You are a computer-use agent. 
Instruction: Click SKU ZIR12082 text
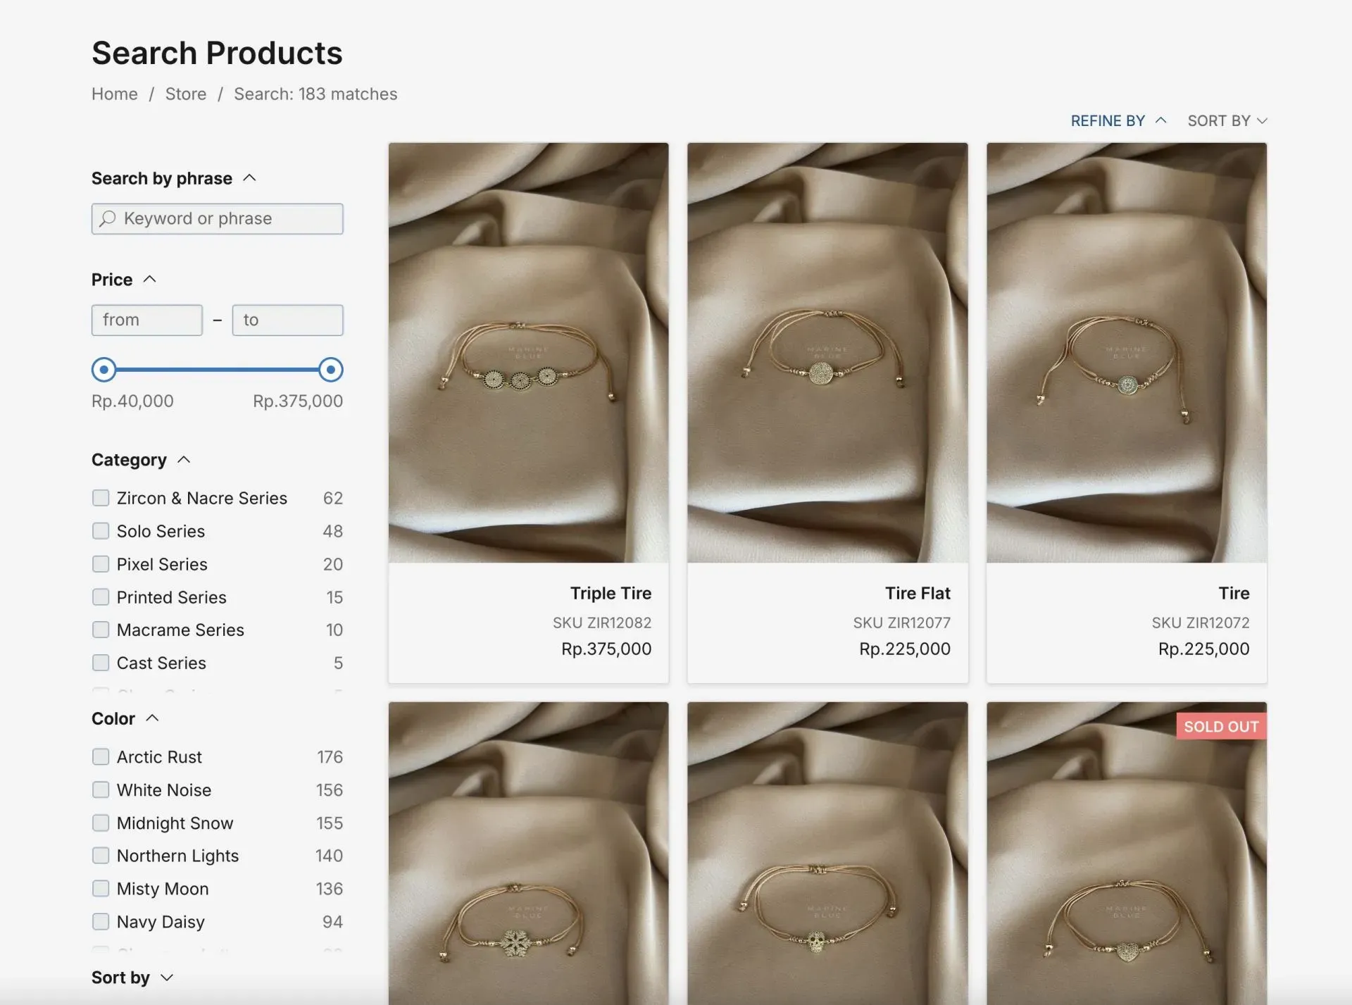pyautogui.click(x=602, y=623)
